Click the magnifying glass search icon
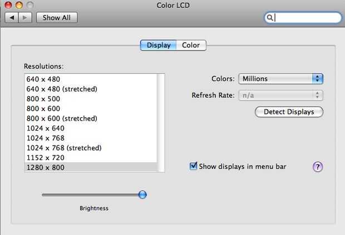 pos(270,18)
